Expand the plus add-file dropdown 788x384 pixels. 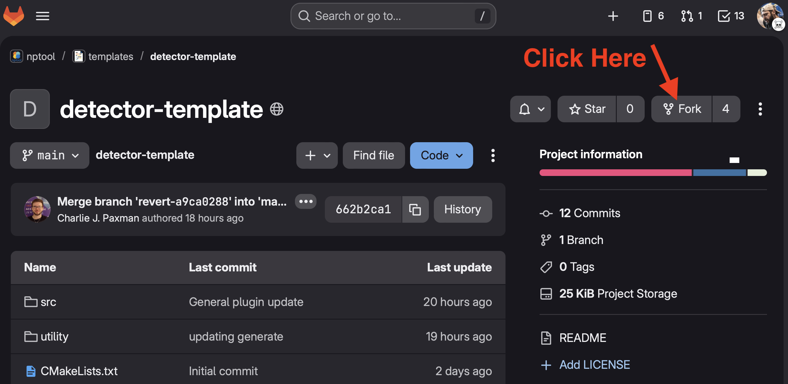coord(317,155)
